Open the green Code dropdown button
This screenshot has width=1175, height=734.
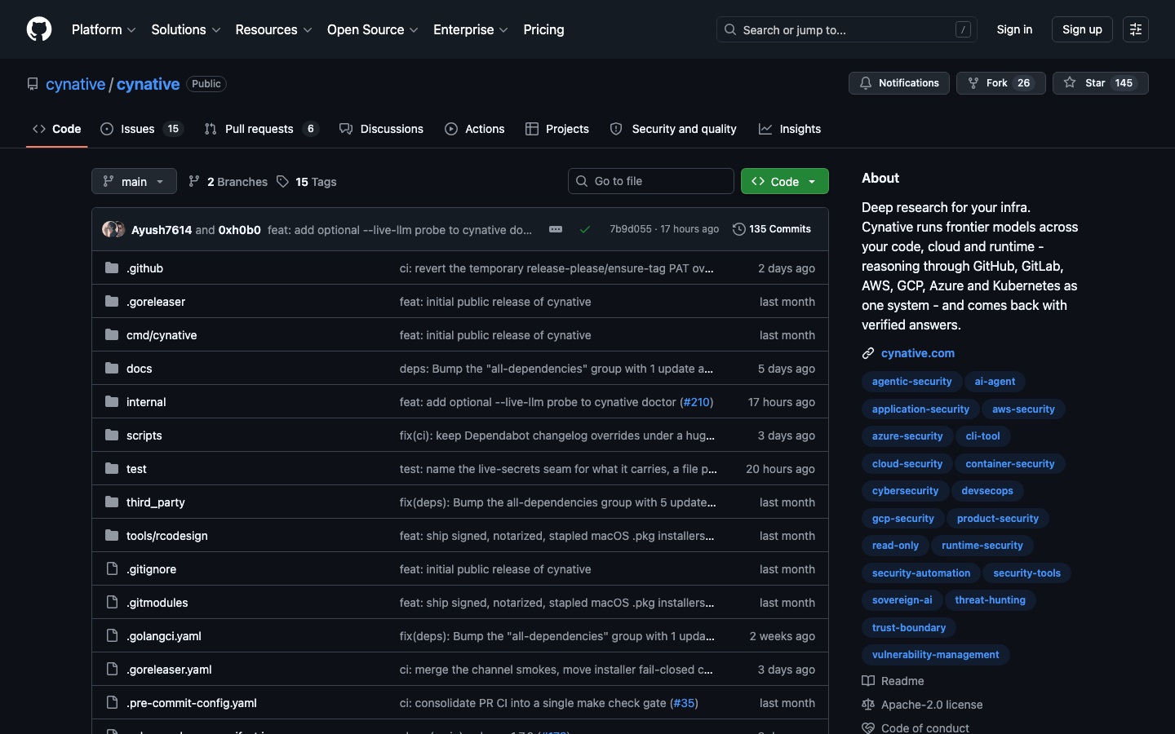click(x=784, y=181)
